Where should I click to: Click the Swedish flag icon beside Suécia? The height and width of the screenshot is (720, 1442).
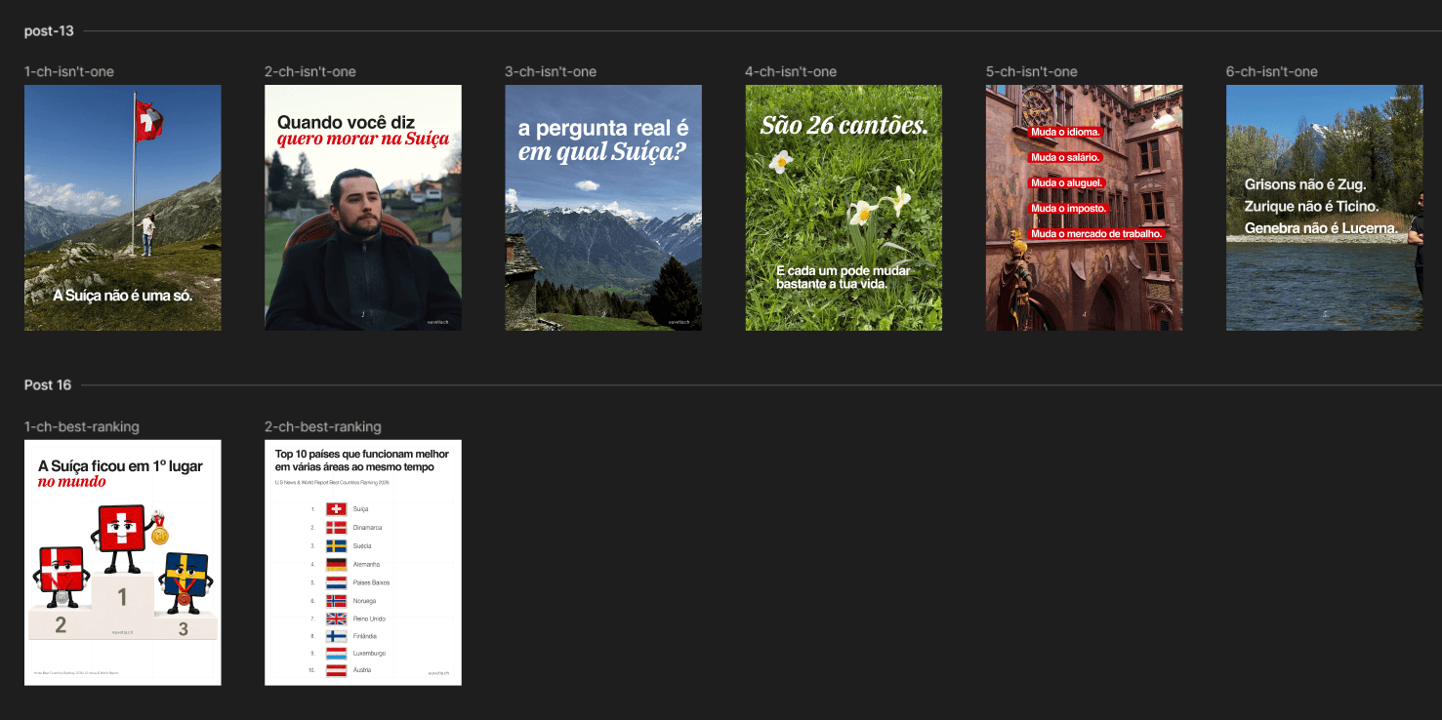[x=336, y=546]
